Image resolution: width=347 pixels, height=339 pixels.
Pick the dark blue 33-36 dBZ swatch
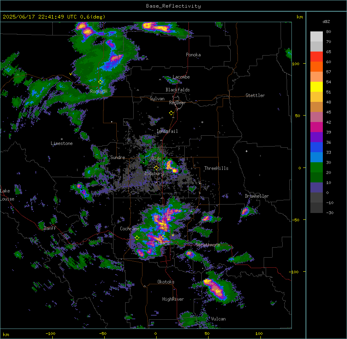point(316,147)
